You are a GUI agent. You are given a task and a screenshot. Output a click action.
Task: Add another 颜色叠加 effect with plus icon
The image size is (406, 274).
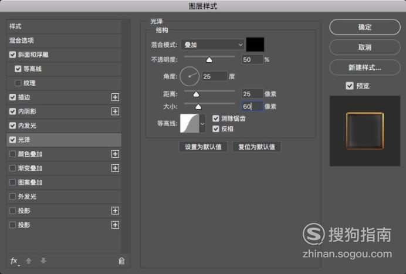coord(115,154)
